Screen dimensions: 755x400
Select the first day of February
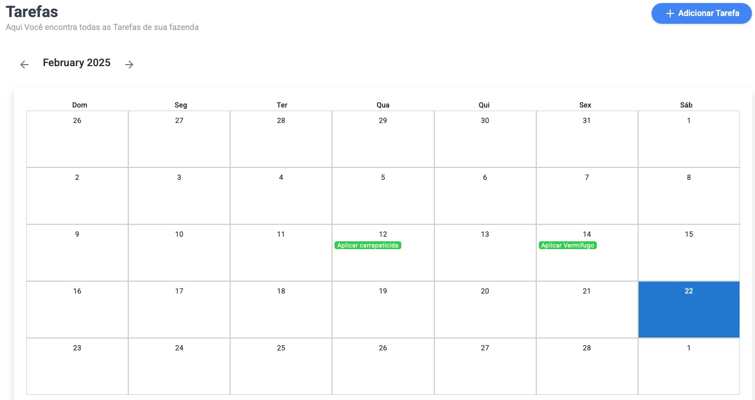(x=688, y=139)
